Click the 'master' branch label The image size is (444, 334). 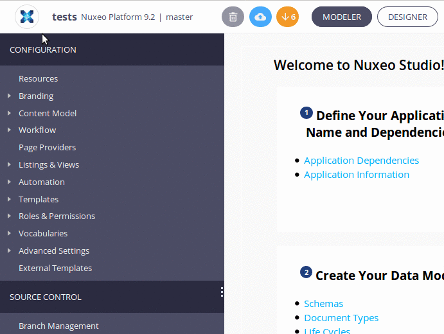[x=179, y=17]
